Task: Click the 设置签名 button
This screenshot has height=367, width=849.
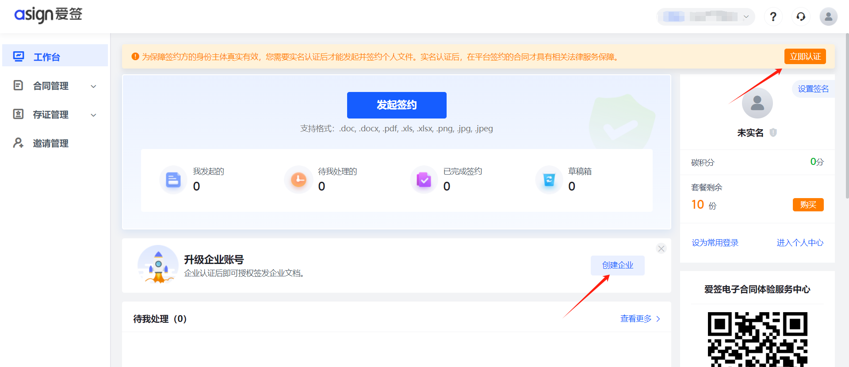Action: pyautogui.click(x=813, y=89)
